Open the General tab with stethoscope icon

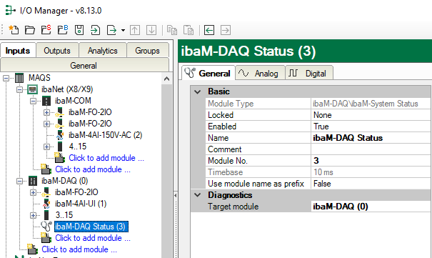pos(209,73)
